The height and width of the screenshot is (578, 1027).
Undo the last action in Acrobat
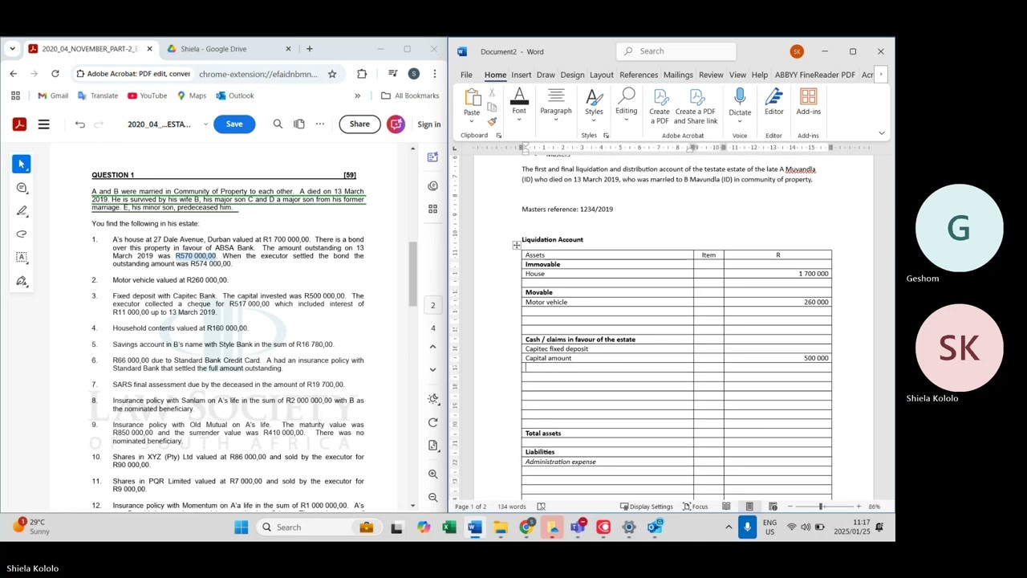79,124
